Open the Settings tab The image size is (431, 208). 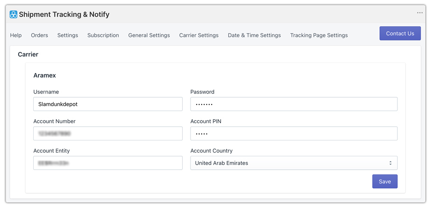[x=68, y=35]
